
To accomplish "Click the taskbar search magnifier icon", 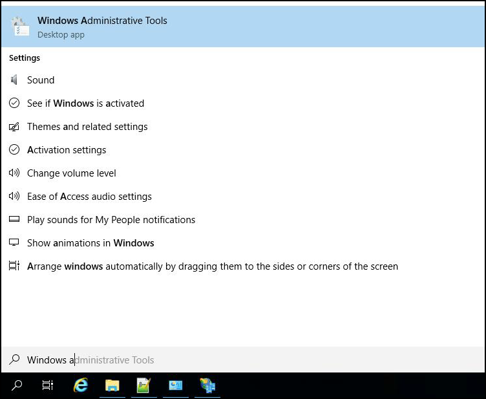I will pos(16,385).
